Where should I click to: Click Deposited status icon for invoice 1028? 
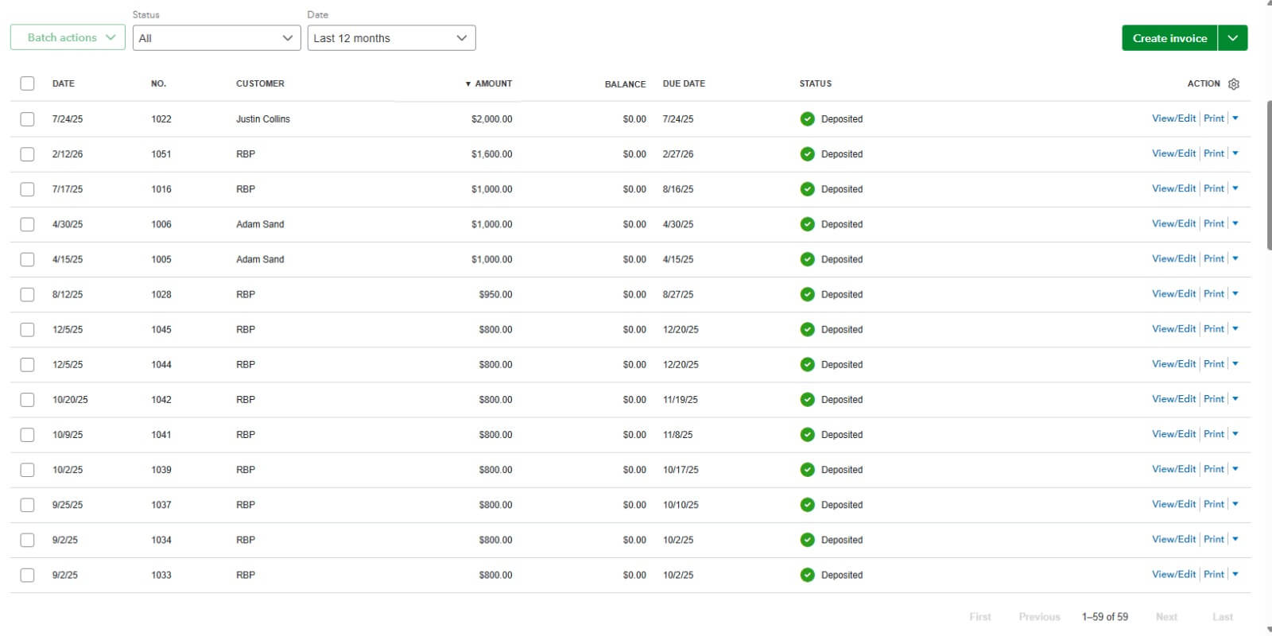[807, 294]
